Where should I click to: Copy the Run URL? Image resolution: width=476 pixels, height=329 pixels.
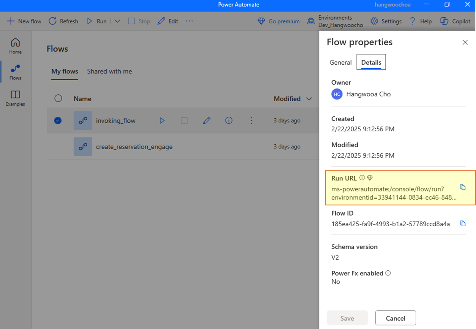point(463,187)
